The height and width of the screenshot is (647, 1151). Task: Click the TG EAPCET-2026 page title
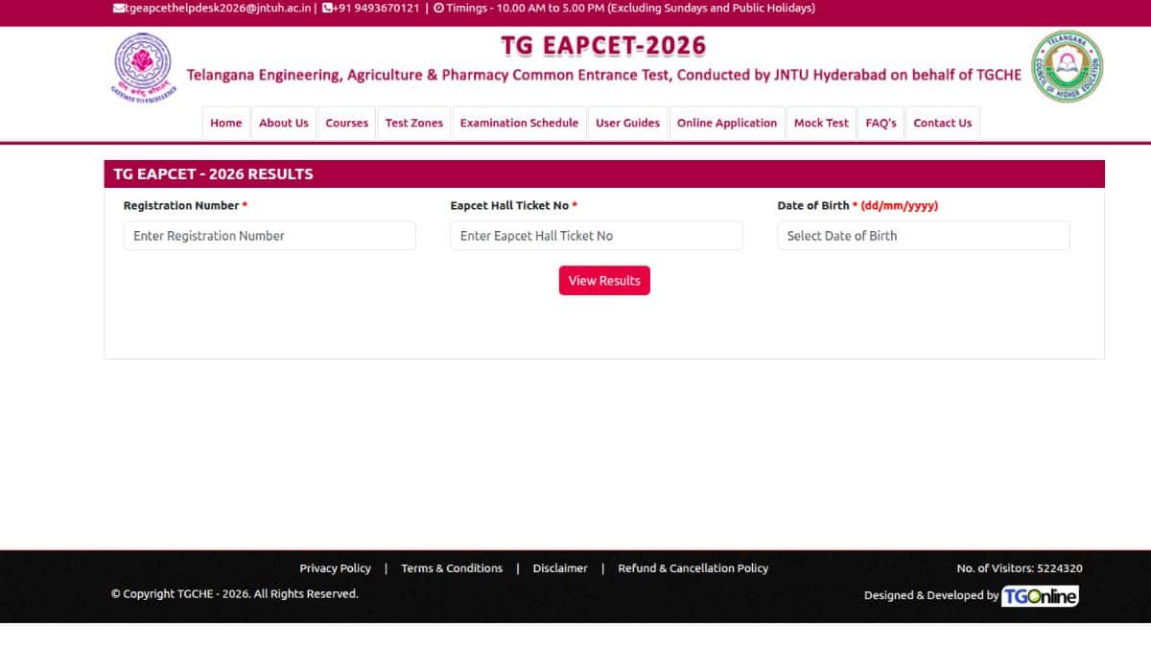point(603,45)
